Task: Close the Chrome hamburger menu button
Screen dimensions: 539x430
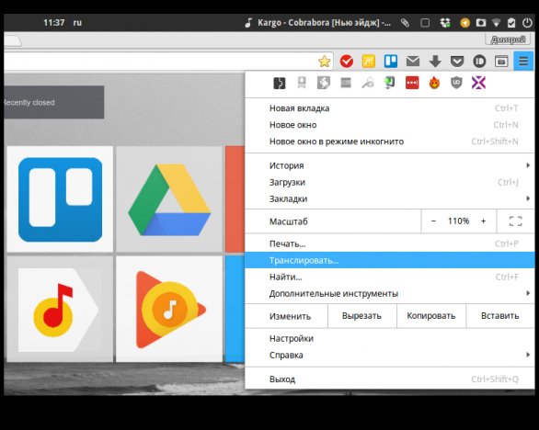Action: point(523,62)
